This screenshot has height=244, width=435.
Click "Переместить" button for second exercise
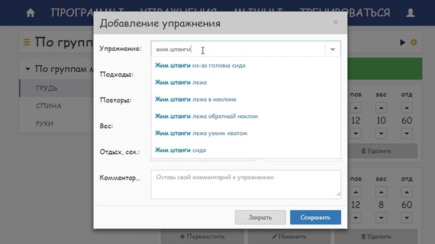[x=203, y=237]
